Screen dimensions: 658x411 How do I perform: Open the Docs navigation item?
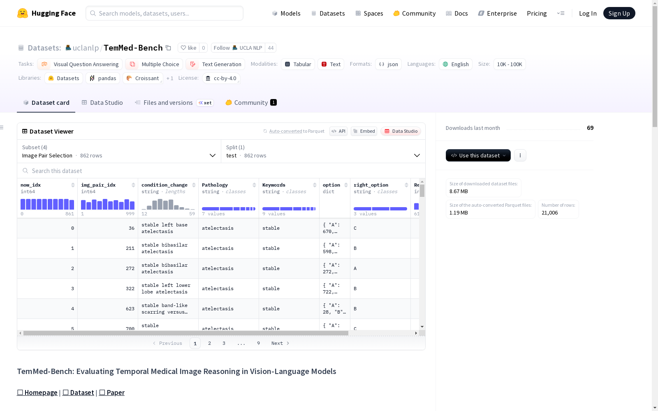(457, 13)
